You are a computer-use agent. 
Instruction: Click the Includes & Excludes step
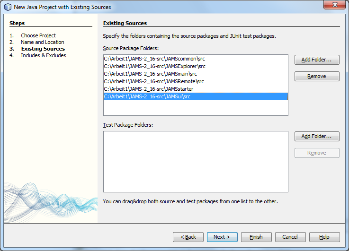(x=43, y=55)
